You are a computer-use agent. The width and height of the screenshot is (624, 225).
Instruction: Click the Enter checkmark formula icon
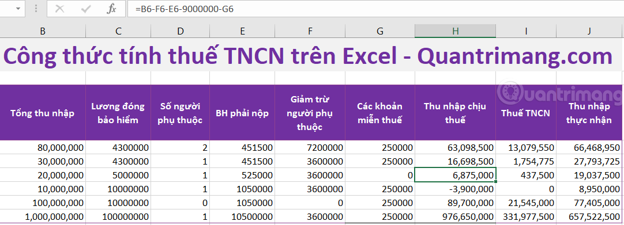pos(86,9)
